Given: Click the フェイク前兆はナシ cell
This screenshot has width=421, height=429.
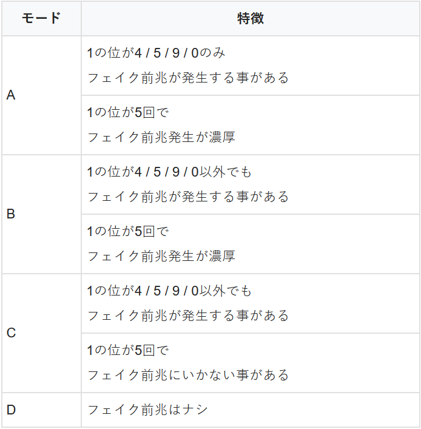Looking at the screenshot, I should pos(251,410).
